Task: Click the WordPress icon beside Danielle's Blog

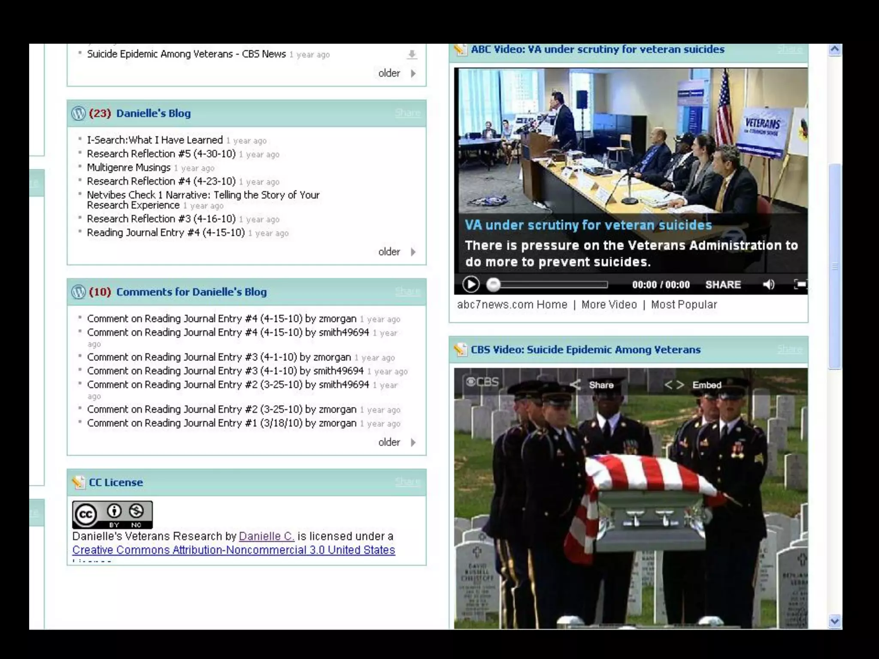Action: pyautogui.click(x=78, y=113)
